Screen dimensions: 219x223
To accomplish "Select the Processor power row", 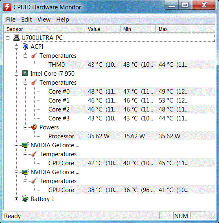I will tap(131, 136).
